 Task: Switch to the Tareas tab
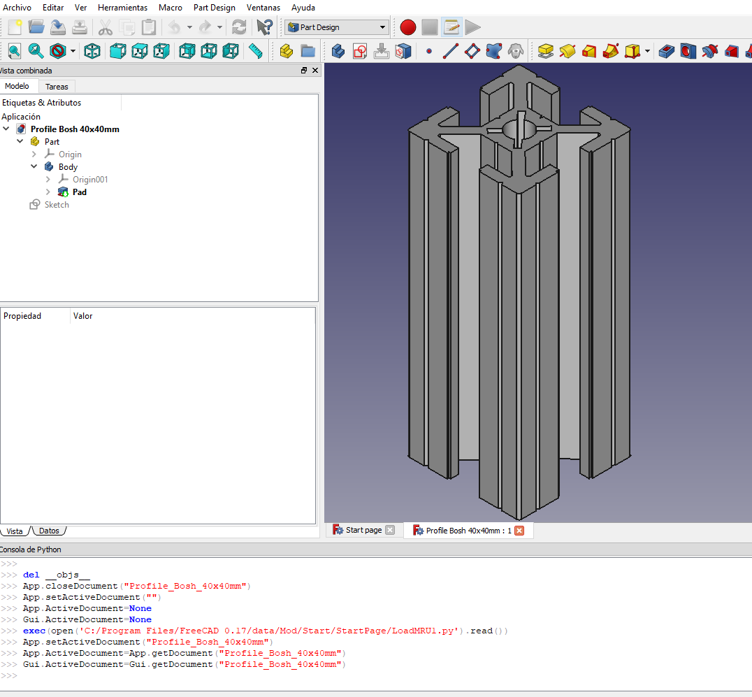(x=57, y=87)
